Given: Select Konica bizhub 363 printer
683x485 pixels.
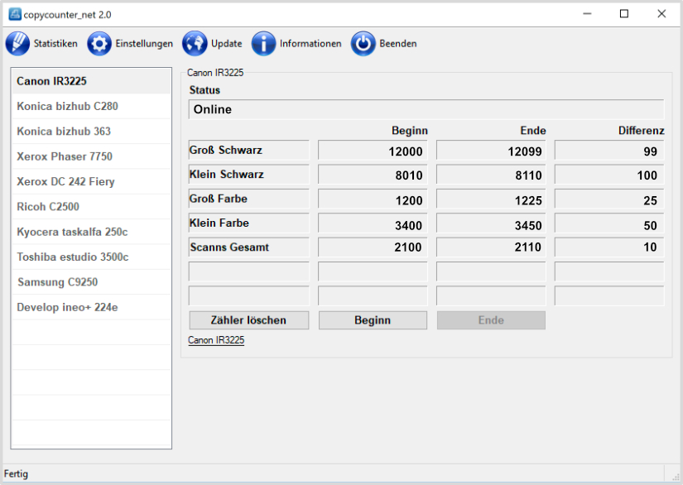Looking at the screenshot, I should [91, 132].
